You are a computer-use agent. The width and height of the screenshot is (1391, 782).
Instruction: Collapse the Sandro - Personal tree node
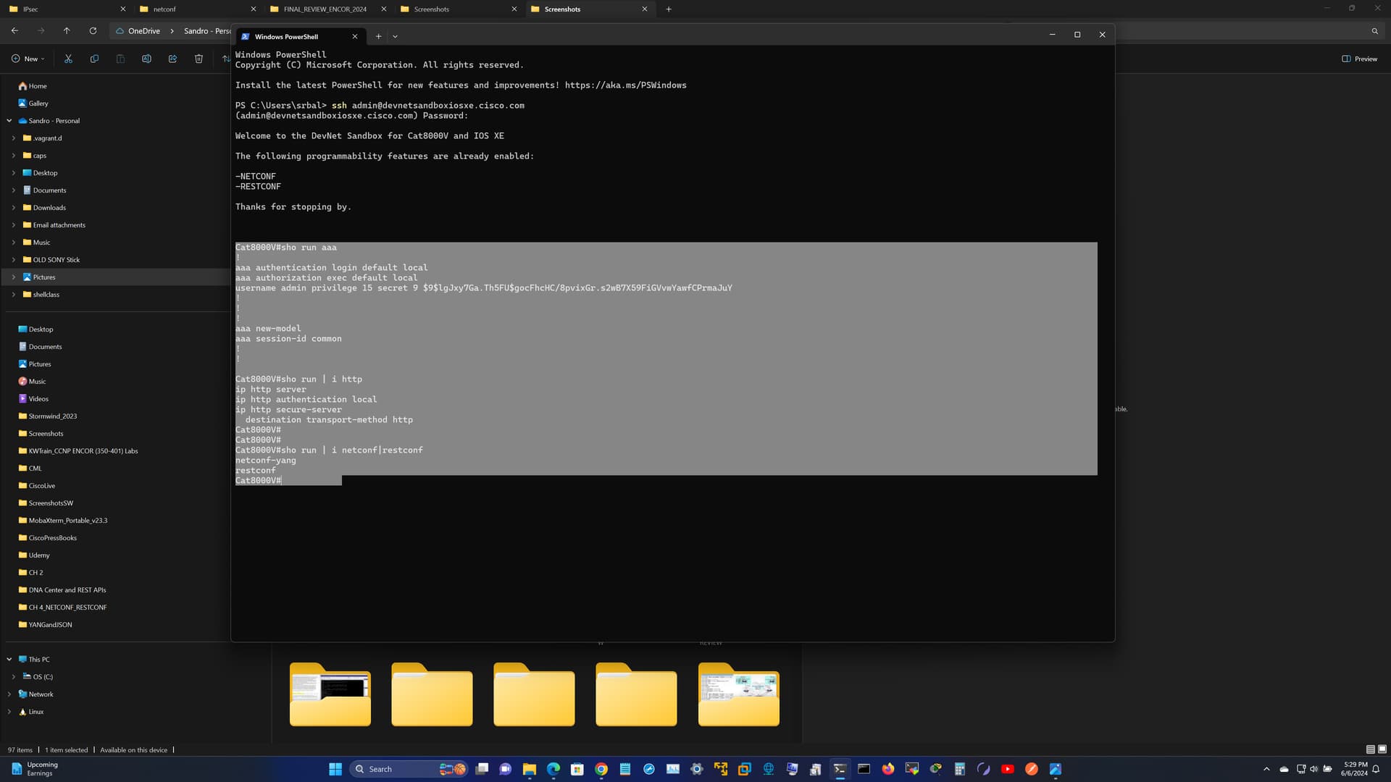click(9, 121)
